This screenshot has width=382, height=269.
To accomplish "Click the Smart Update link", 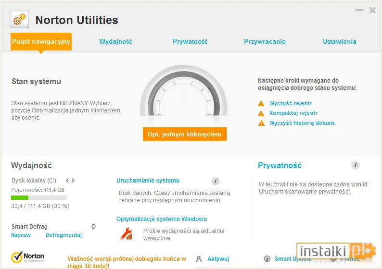I will pos(293,259).
